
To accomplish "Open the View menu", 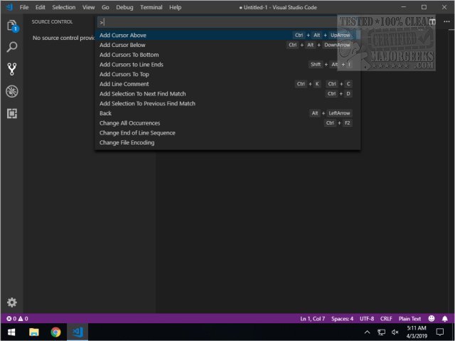I will (x=88, y=7).
